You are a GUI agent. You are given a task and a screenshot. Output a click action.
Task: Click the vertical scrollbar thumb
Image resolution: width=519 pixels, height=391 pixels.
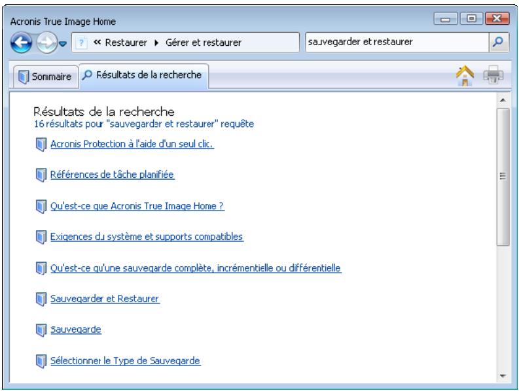click(503, 177)
